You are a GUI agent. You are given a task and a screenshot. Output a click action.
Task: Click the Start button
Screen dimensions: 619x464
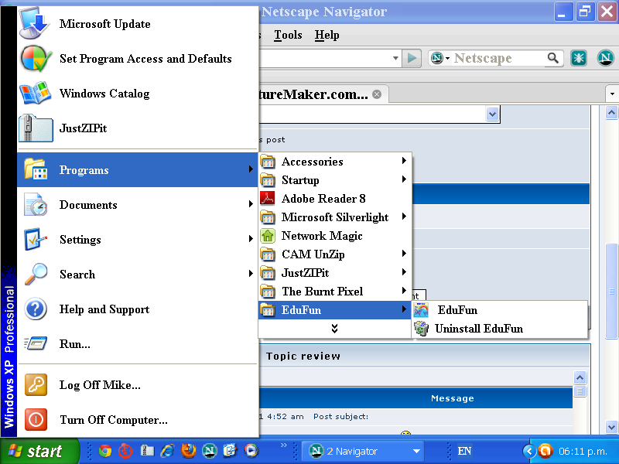tap(39, 451)
